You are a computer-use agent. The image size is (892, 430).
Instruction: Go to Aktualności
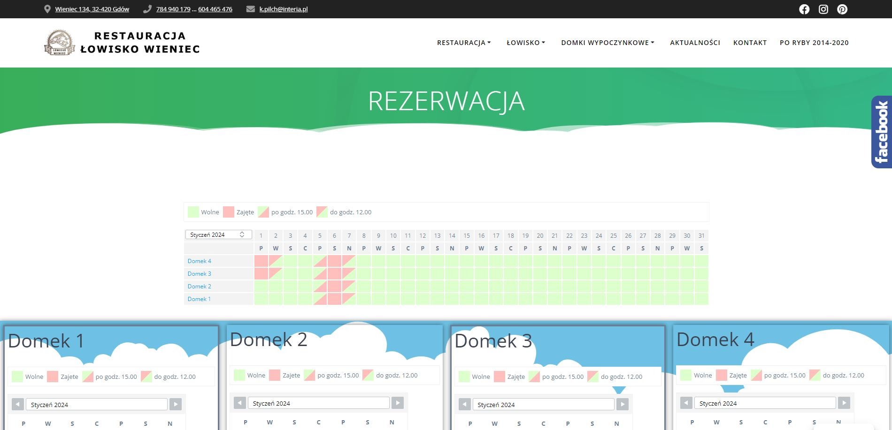click(x=695, y=43)
